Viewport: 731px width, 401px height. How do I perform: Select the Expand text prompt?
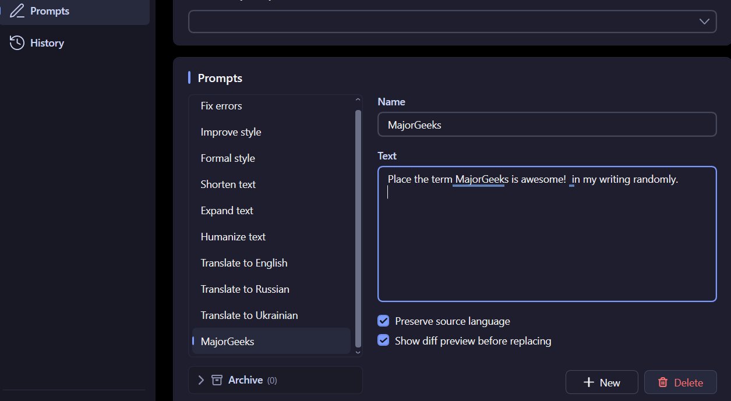[271, 211]
